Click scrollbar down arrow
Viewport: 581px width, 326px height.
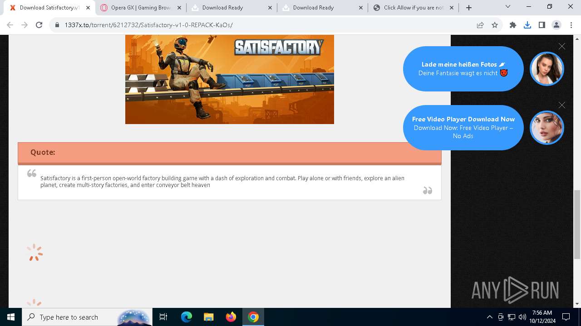click(577, 304)
